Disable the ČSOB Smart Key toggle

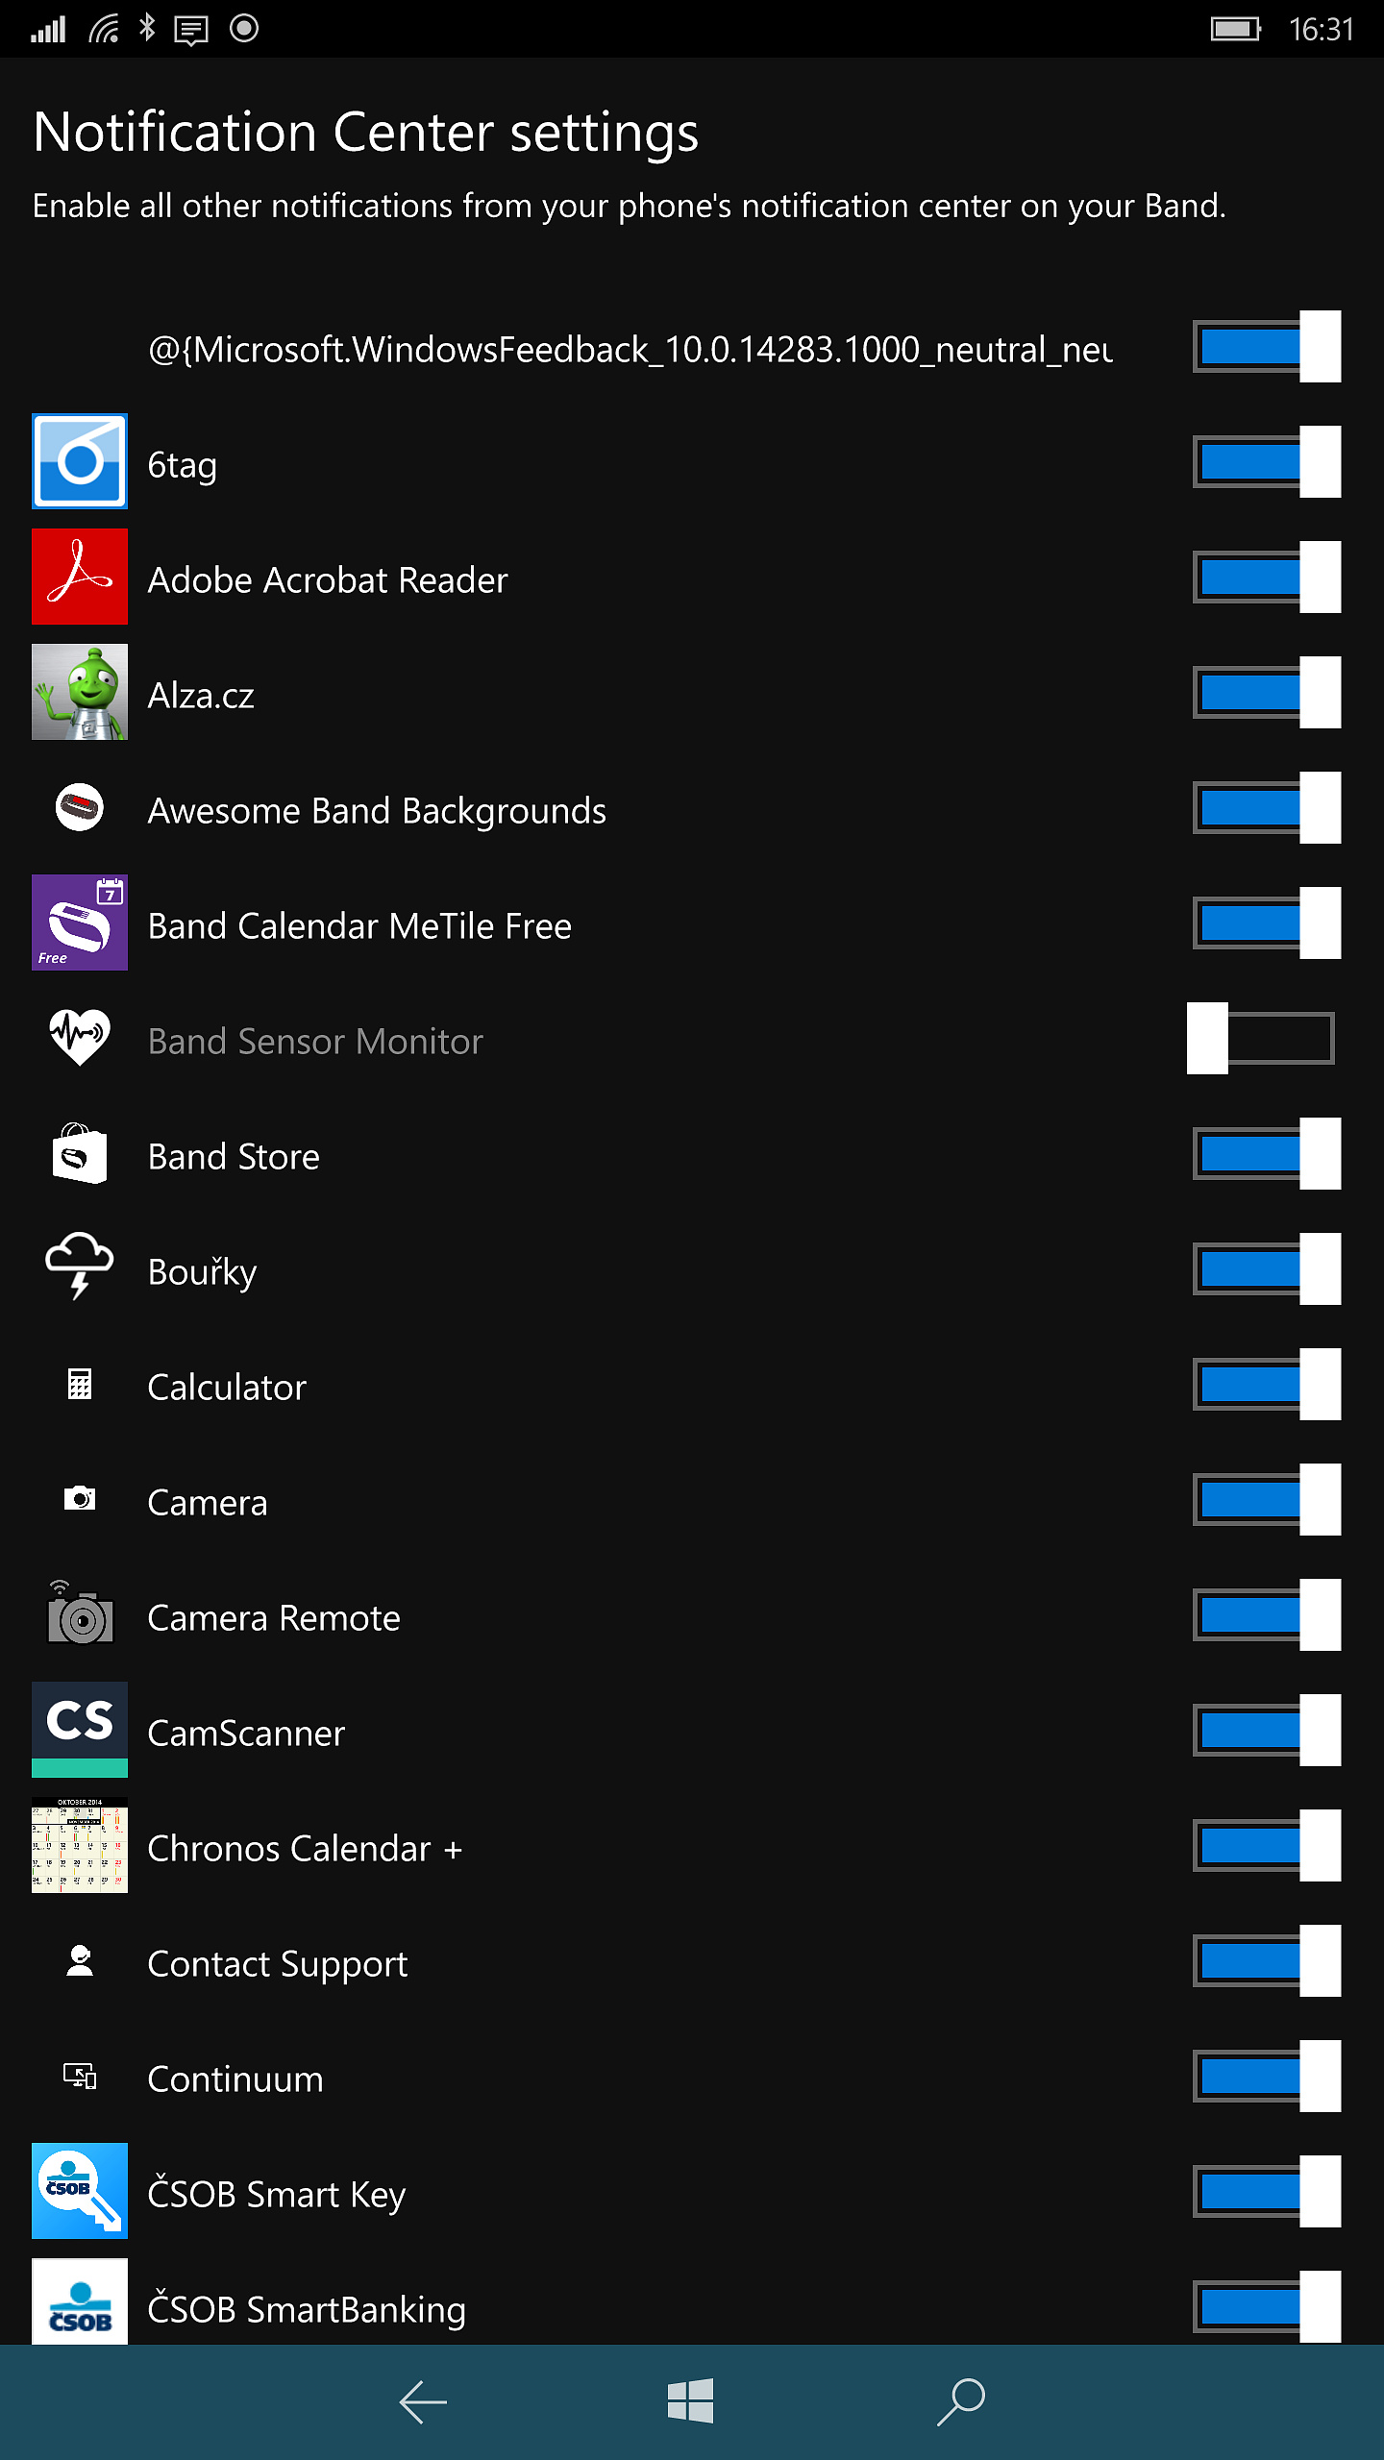(1267, 2191)
